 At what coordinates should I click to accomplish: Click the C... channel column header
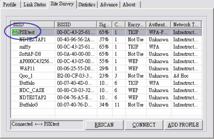(x=119, y=25)
